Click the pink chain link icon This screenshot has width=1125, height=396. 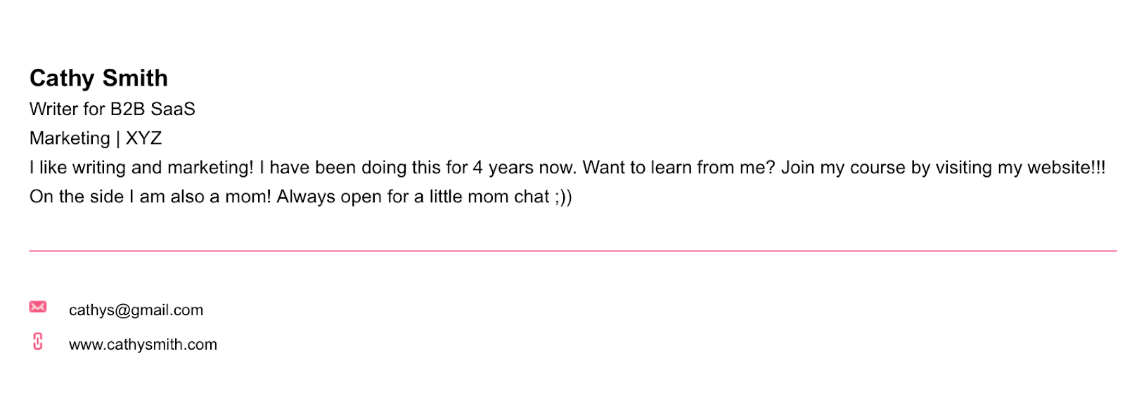[x=38, y=342]
